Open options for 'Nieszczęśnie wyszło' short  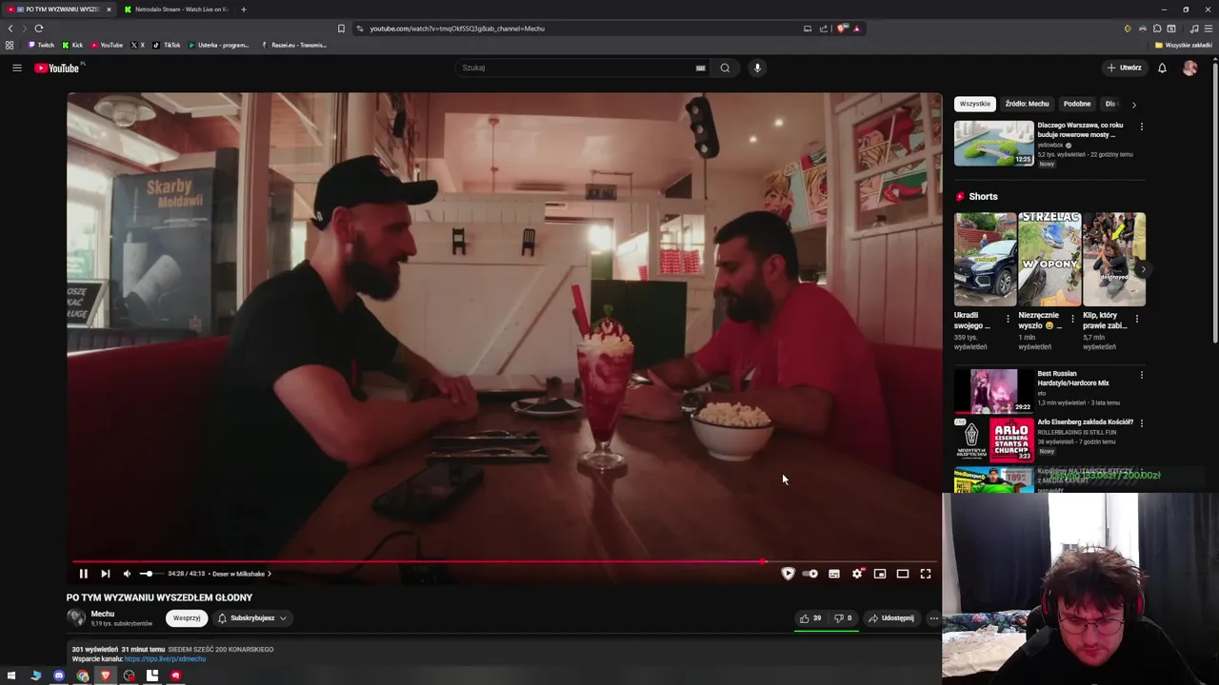click(x=1072, y=319)
